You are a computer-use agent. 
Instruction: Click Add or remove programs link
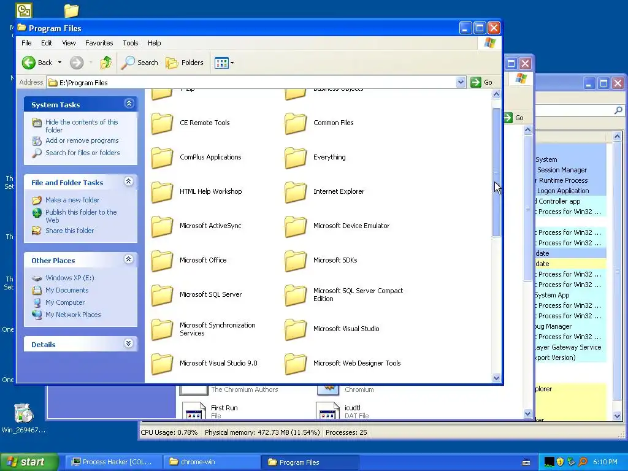[x=82, y=140]
